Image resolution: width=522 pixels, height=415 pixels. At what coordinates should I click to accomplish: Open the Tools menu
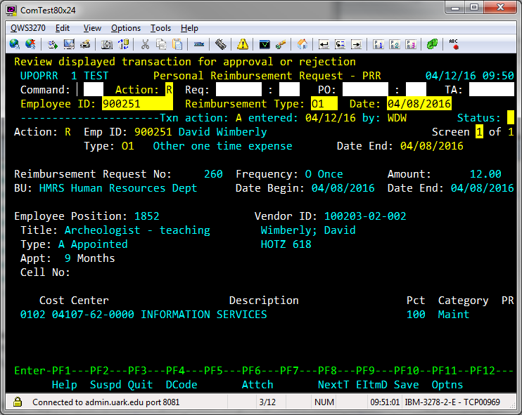[x=161, y=28]
